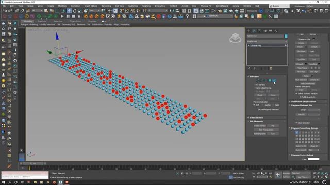Image resolution: width=330 pixels, height=185 pixels.
Task: Open the Utilities command panel tab
Action: coord(276,31)
